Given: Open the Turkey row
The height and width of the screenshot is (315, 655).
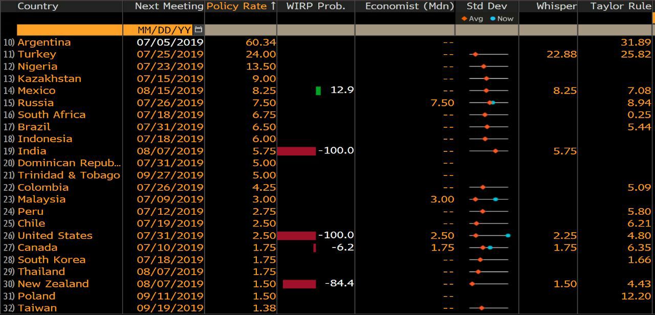Looking at the screenshot, I should (x=37, y=54).
